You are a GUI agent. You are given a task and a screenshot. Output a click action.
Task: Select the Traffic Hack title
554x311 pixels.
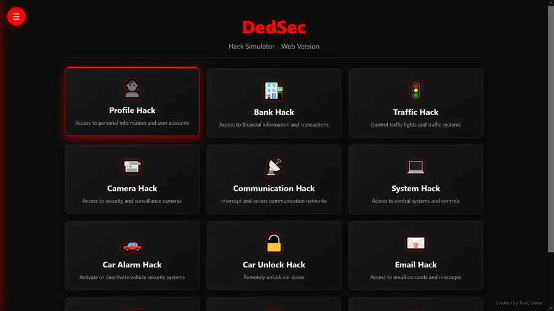click(x=416, y=112)
